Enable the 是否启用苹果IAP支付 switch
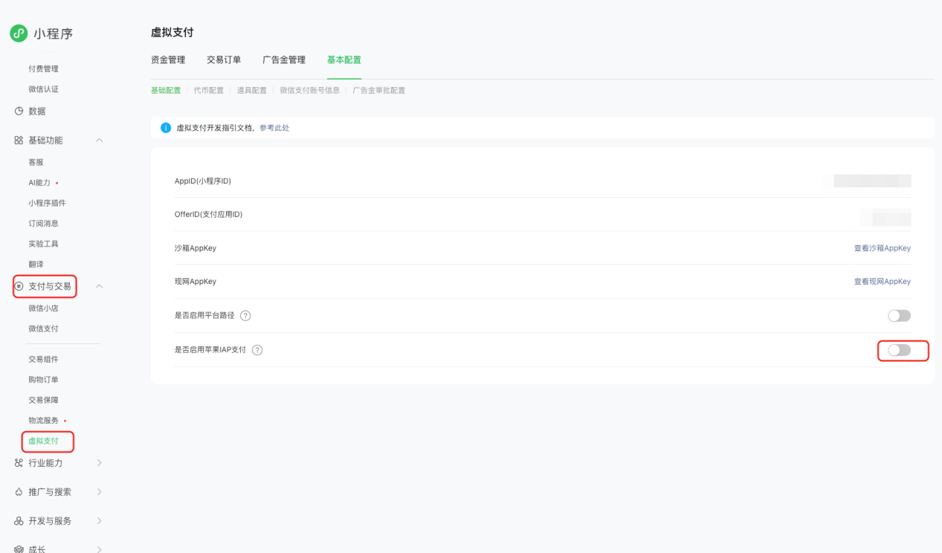The image size is (942, 553). pyautogui.click(x=900, y=350)
